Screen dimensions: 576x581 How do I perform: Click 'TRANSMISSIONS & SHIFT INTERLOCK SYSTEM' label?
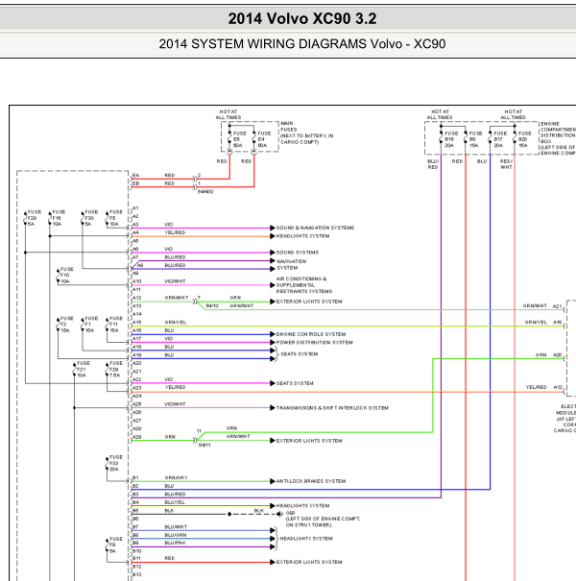click(332, 408)
